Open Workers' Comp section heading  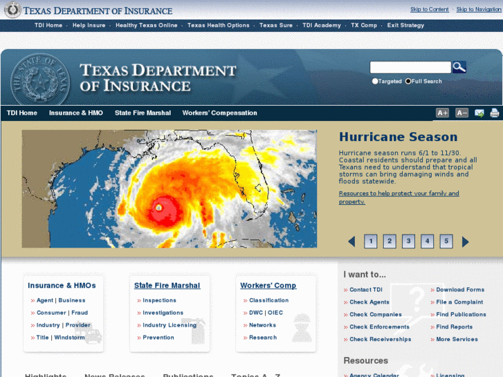pyautogui.click(x=268, y=285)
